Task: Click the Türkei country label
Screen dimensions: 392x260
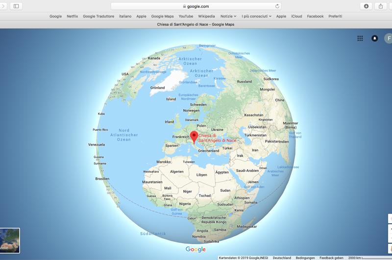Action: tap(227, 148)
